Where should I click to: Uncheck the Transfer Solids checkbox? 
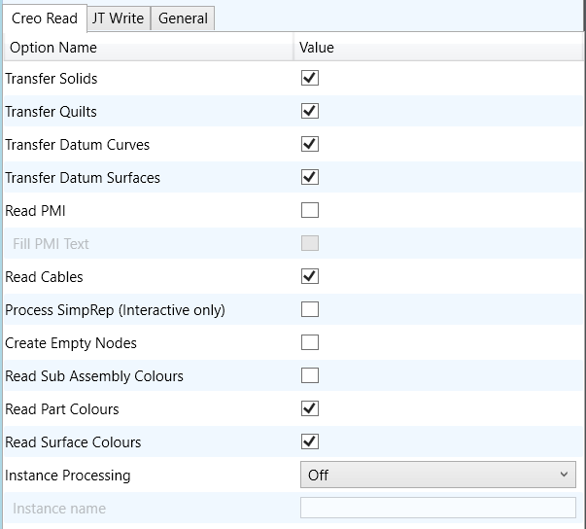310,78
